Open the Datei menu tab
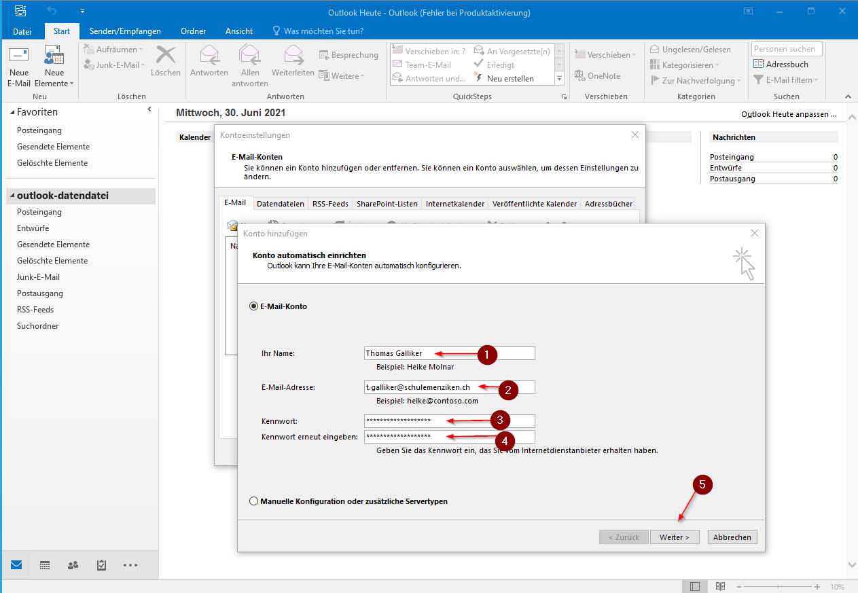858x593 pixels. tap(22, 31)
